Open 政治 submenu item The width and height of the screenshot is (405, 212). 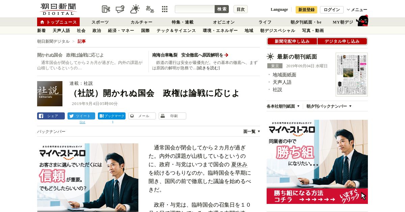[97, 31]
